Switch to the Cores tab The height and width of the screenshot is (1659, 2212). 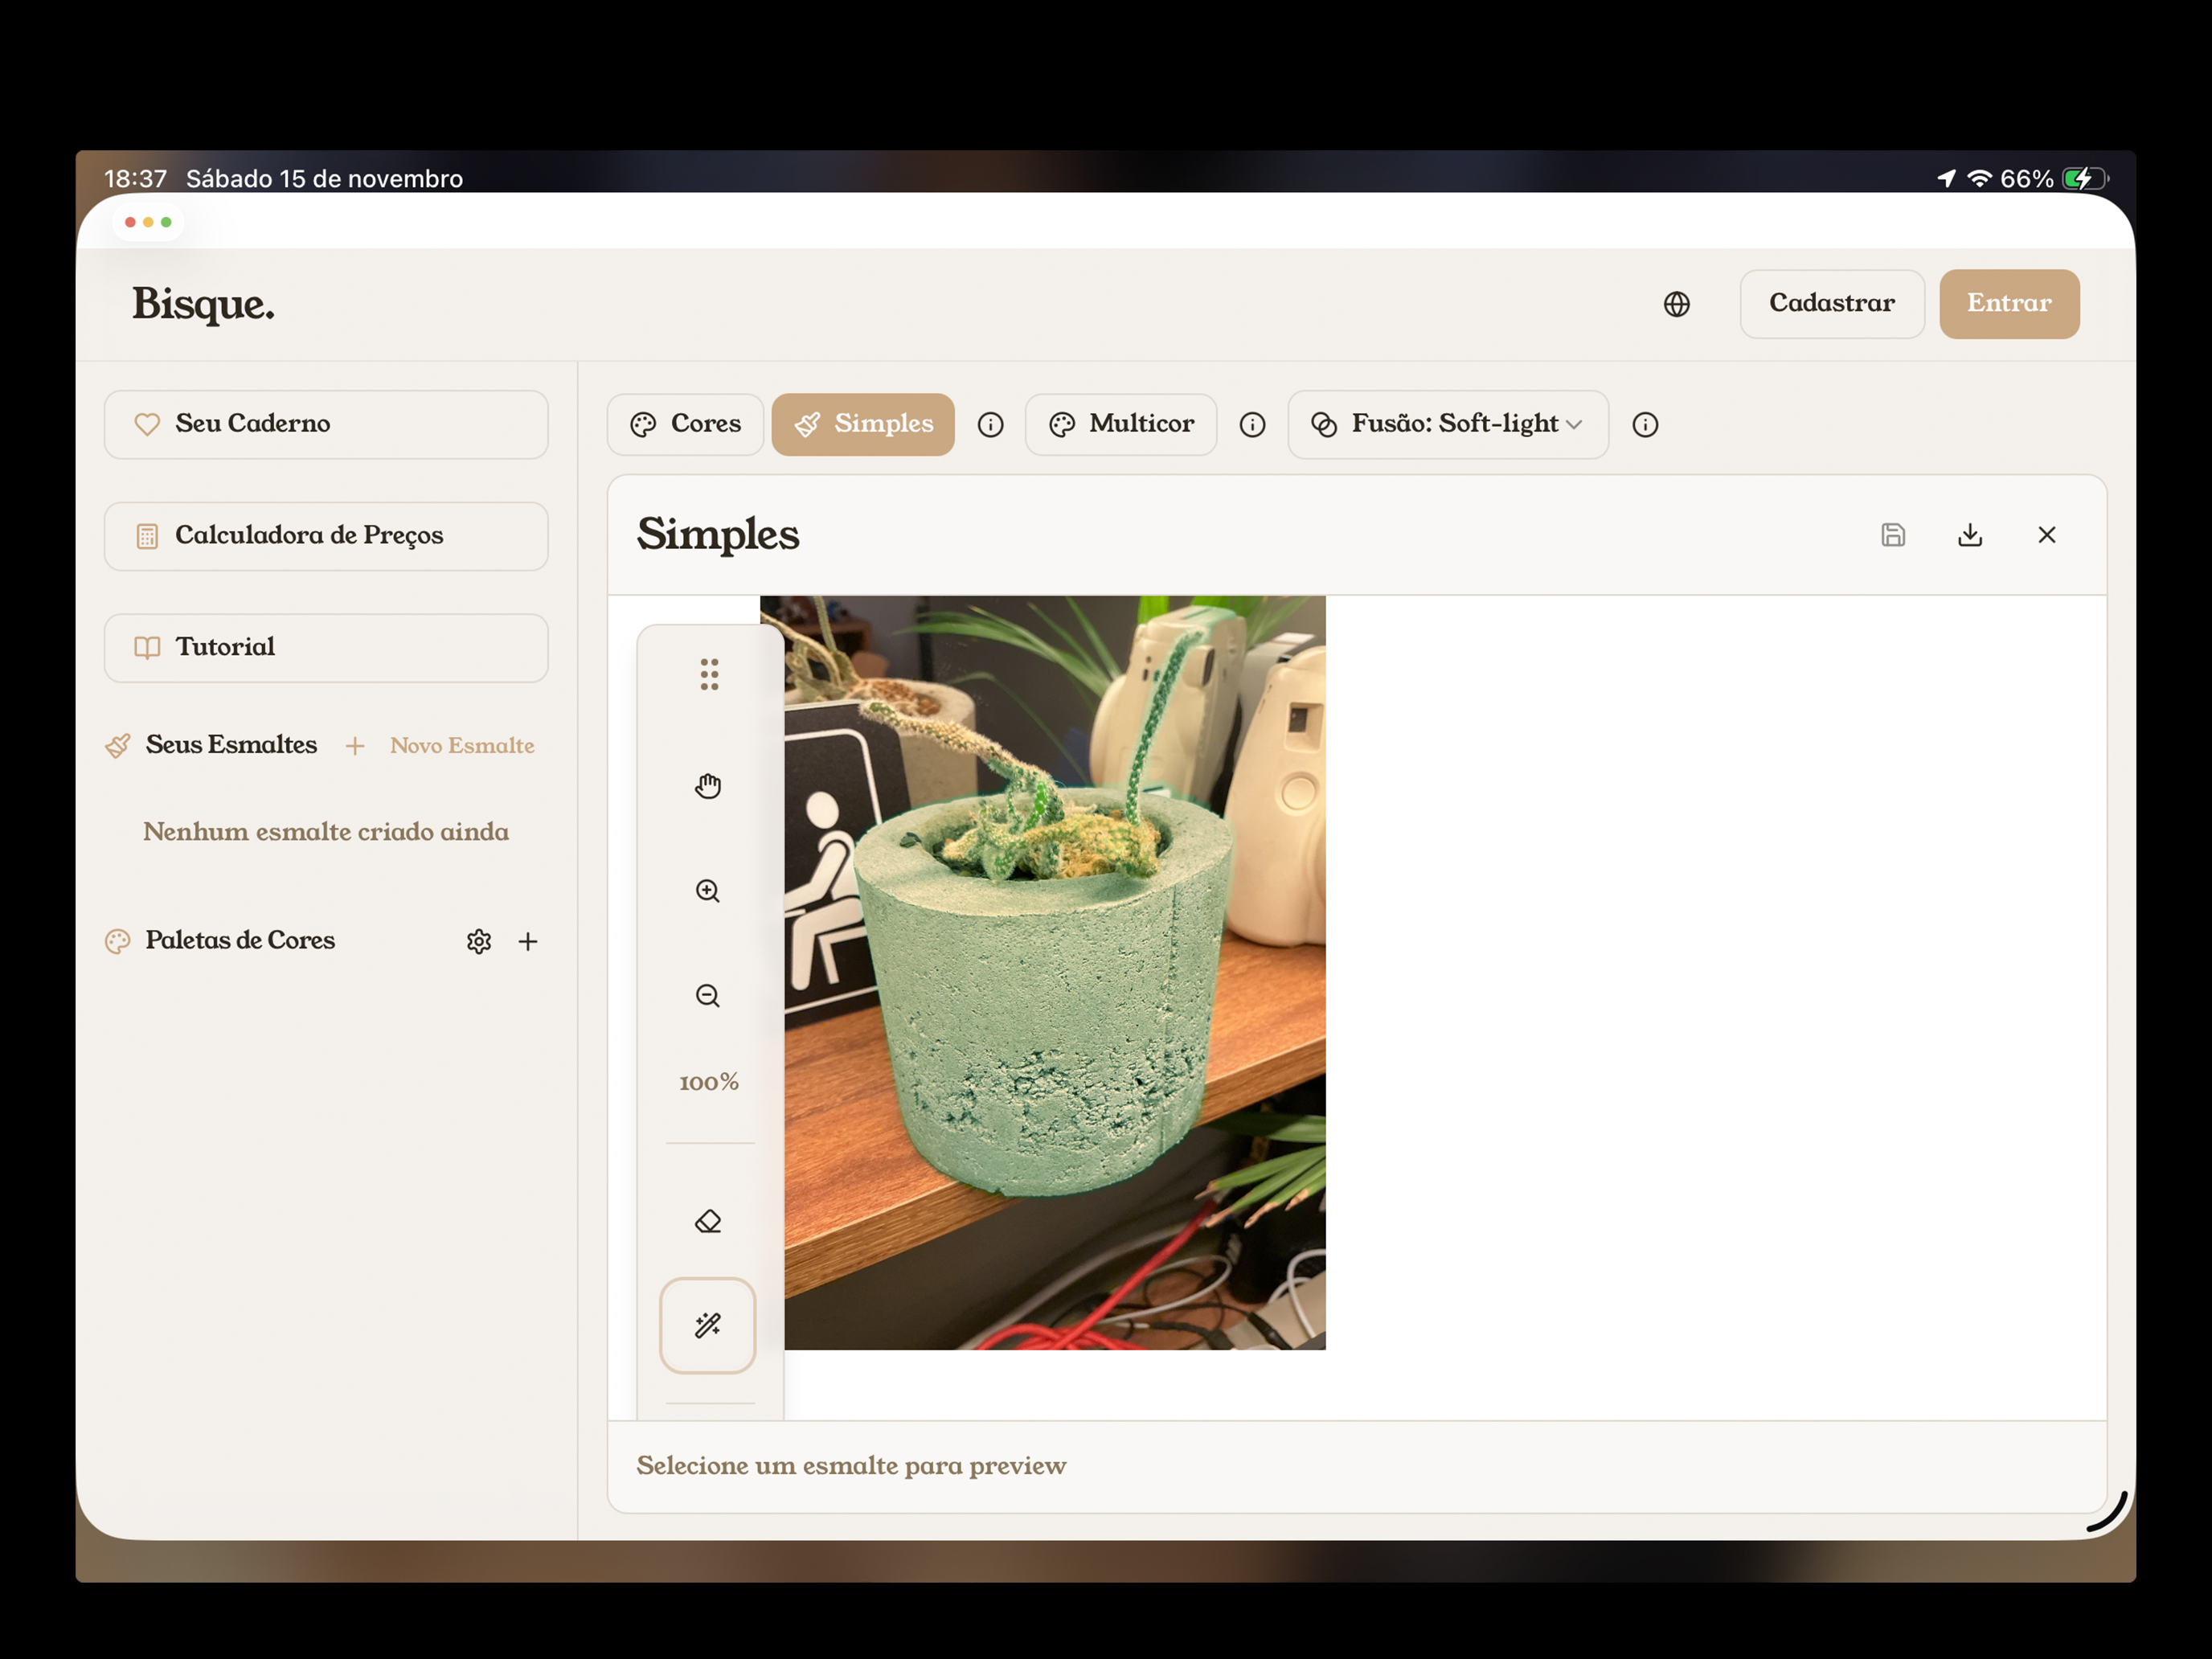pyautogui.click(x=686, y=424)
